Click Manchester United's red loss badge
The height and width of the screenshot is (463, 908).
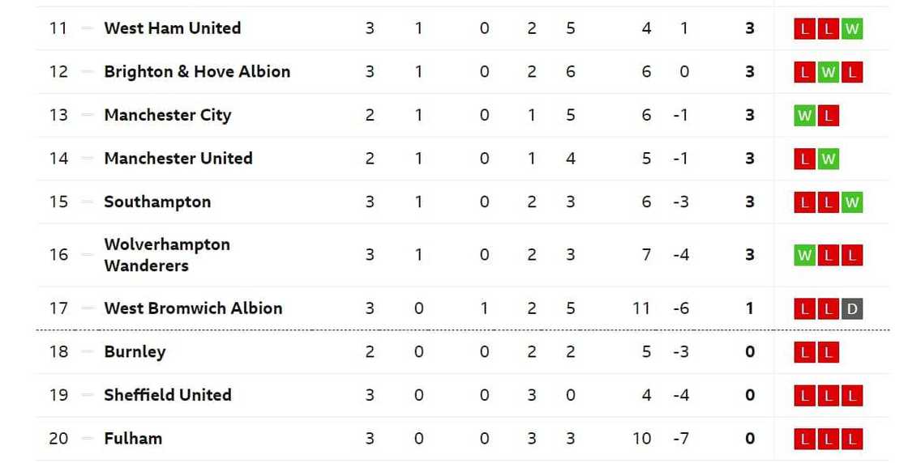click(x=804, y=159)
